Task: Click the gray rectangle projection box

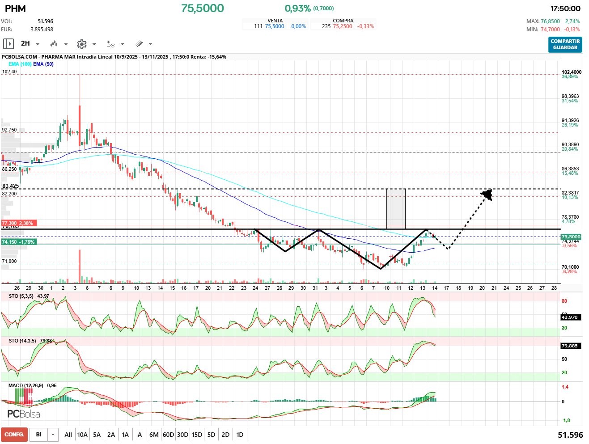Action: pos(396,209)
